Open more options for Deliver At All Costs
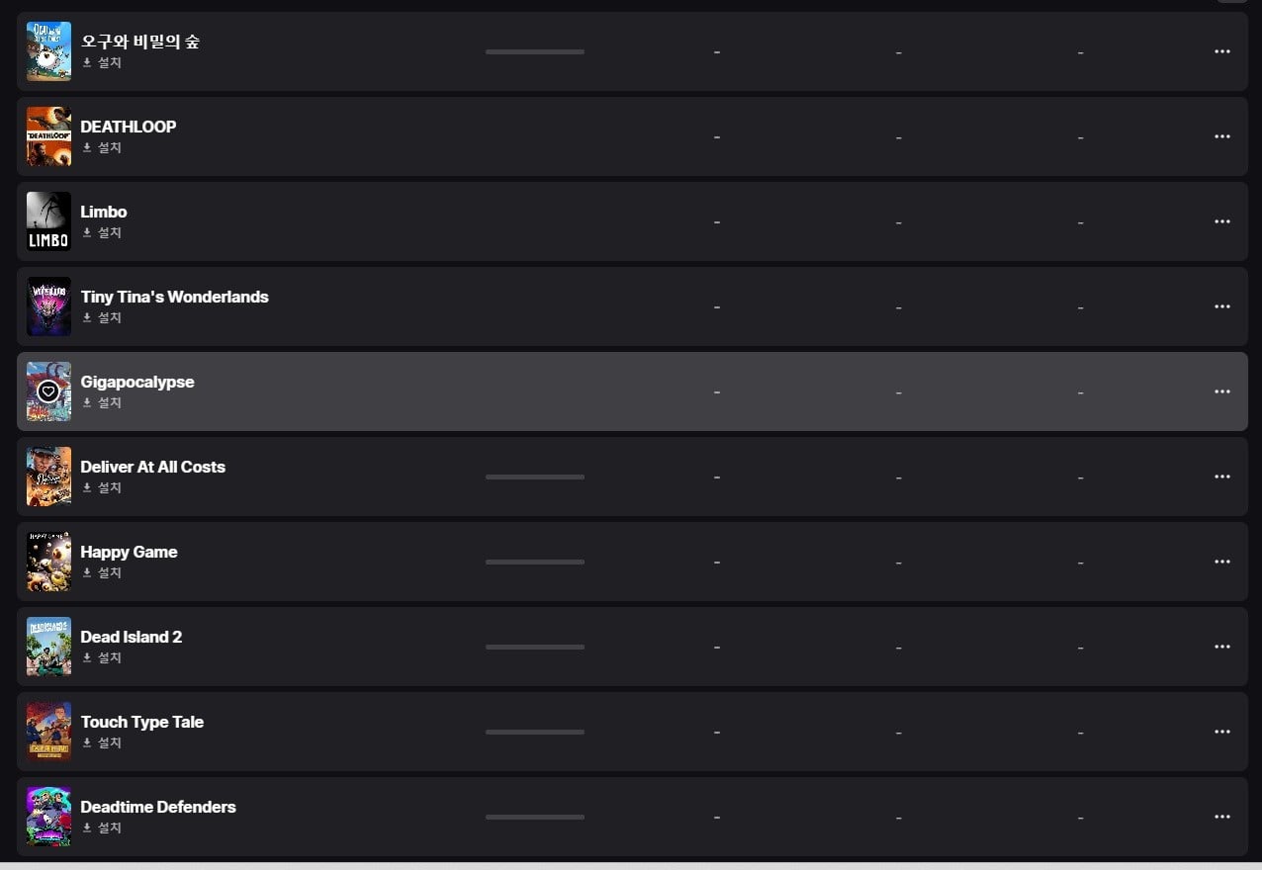Screen dimensions: 1262x870 (1222, 477)
